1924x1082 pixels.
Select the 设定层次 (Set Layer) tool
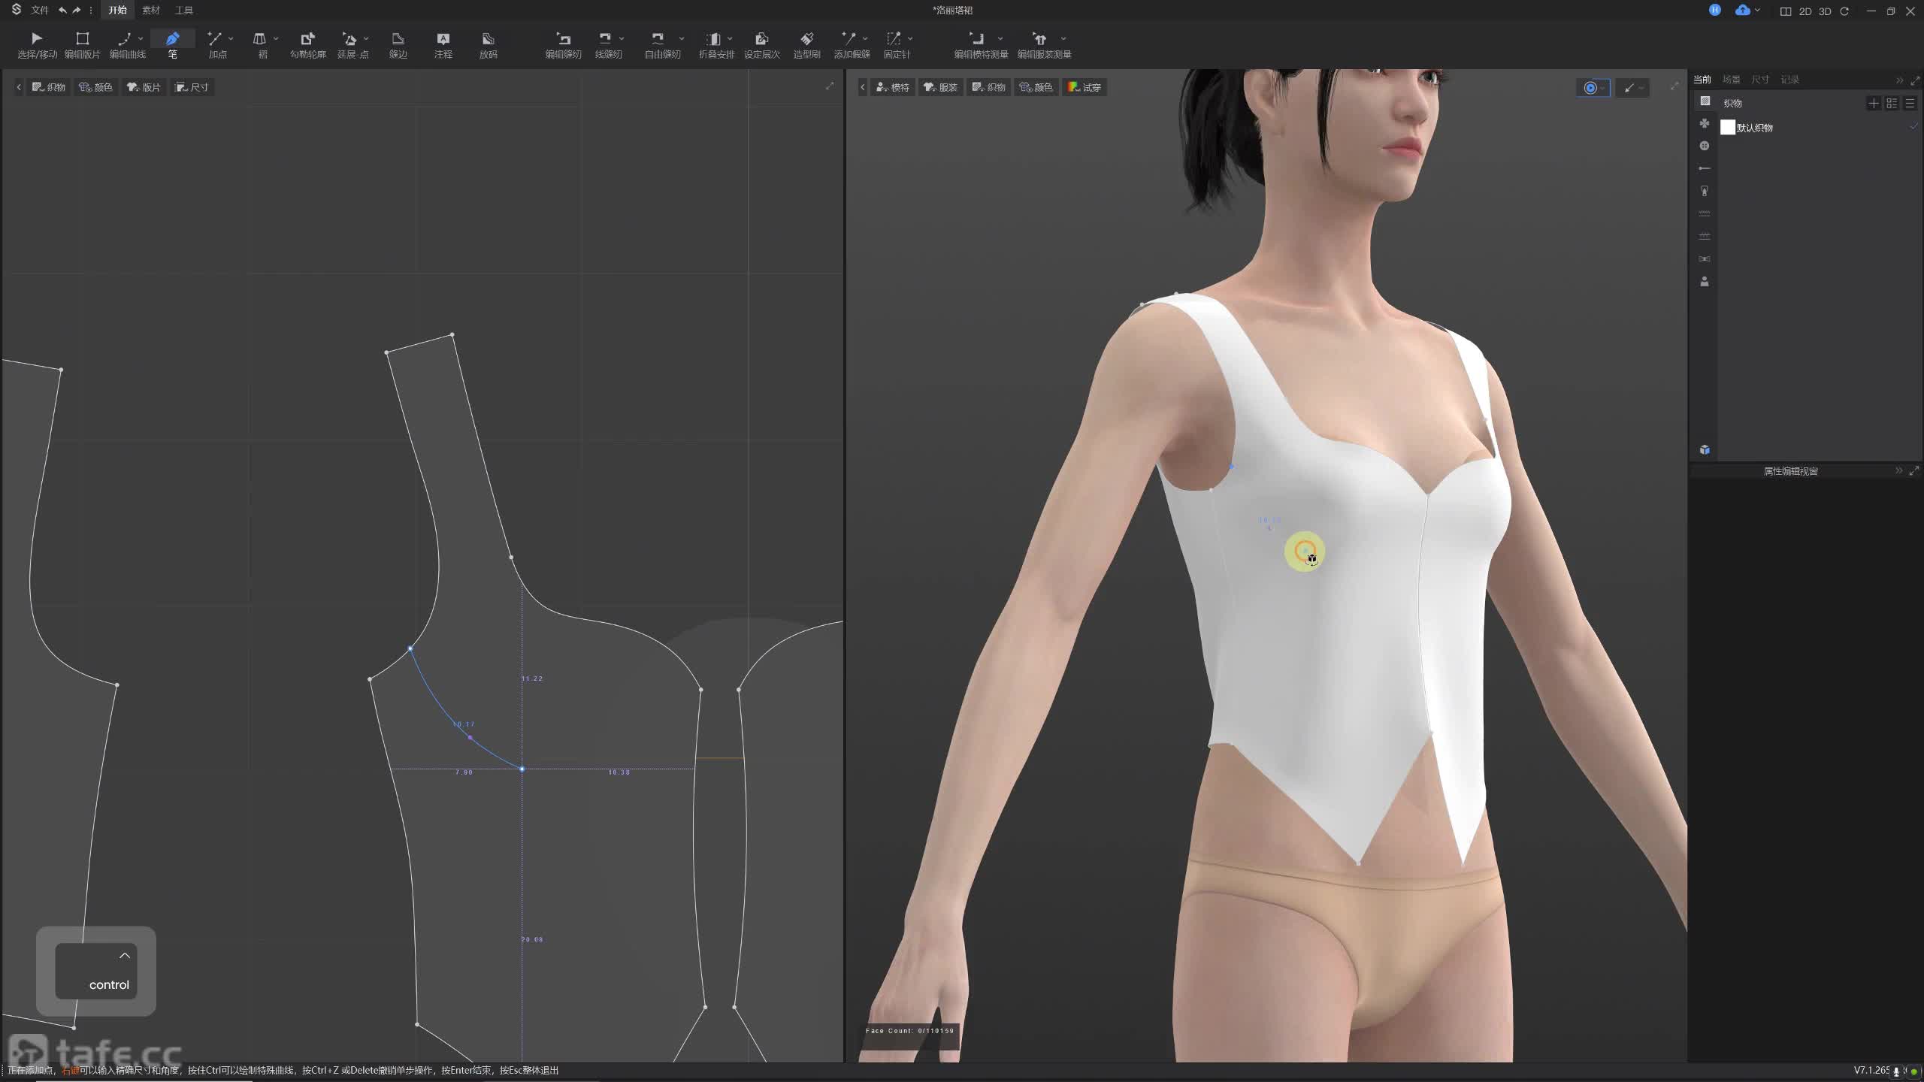762,44
